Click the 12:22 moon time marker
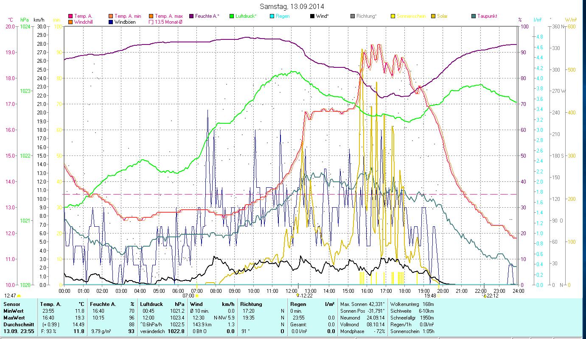586x339 pixels. tap(306, 295)
